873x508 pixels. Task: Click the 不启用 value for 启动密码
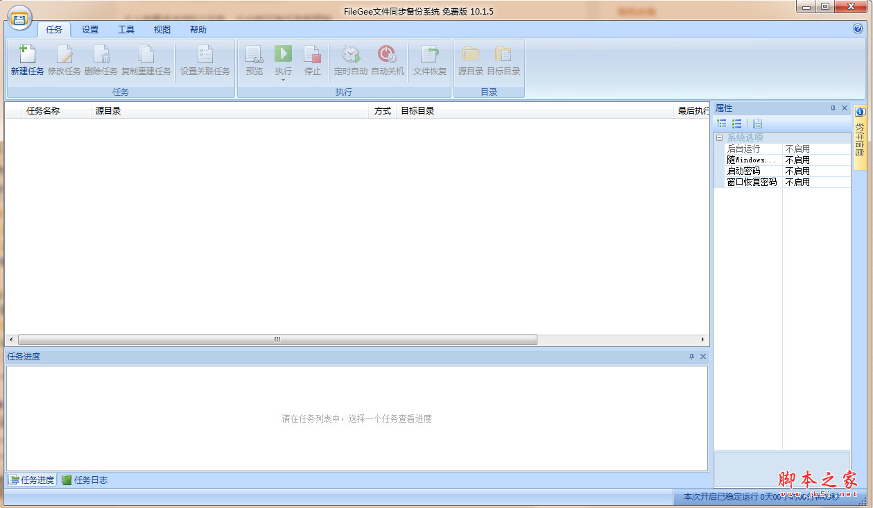coord(797,171)
